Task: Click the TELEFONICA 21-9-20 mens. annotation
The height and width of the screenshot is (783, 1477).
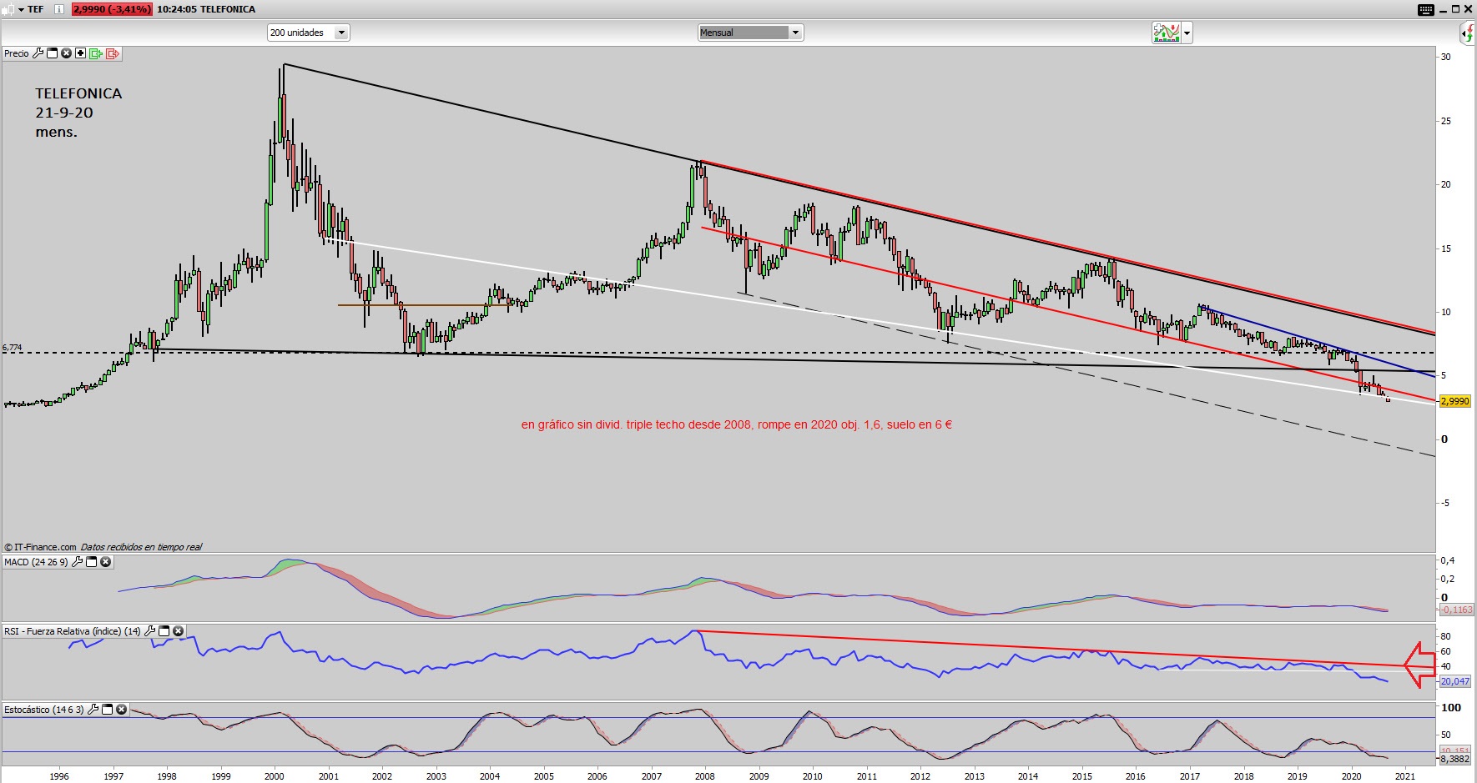Action: click(x=78, y=113)
